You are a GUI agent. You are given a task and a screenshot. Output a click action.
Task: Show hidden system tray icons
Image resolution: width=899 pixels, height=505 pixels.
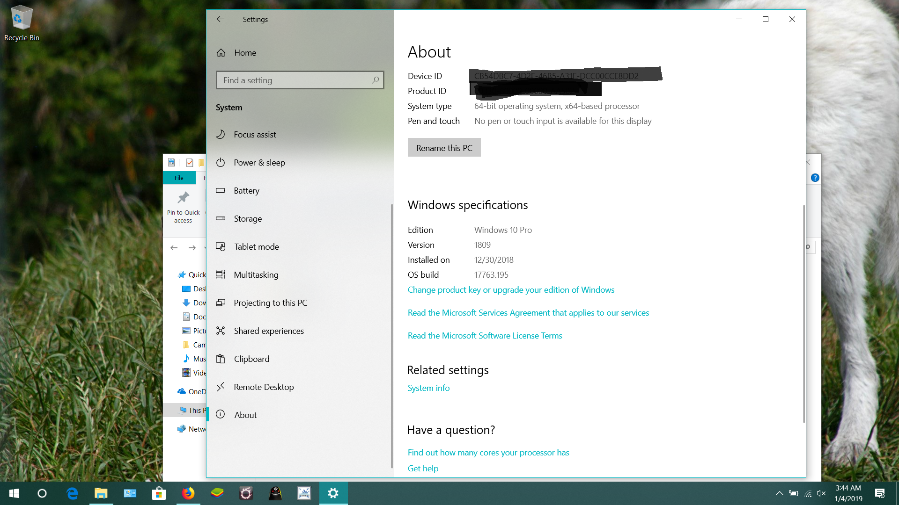tap(780, 493)
